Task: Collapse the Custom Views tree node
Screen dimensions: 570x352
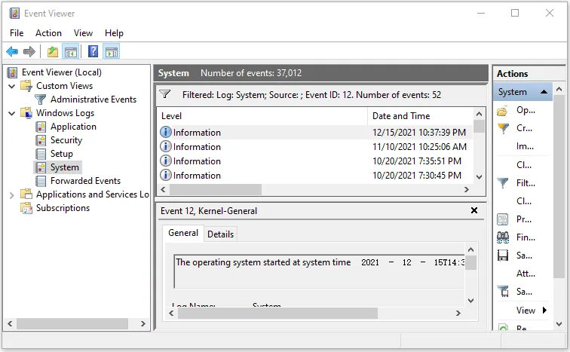Action: (x=11, y=86)
